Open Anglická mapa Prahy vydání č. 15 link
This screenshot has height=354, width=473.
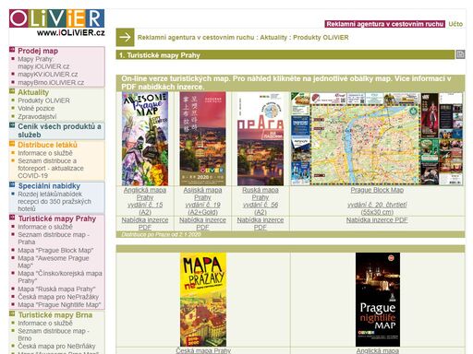(x=145, y=201)
